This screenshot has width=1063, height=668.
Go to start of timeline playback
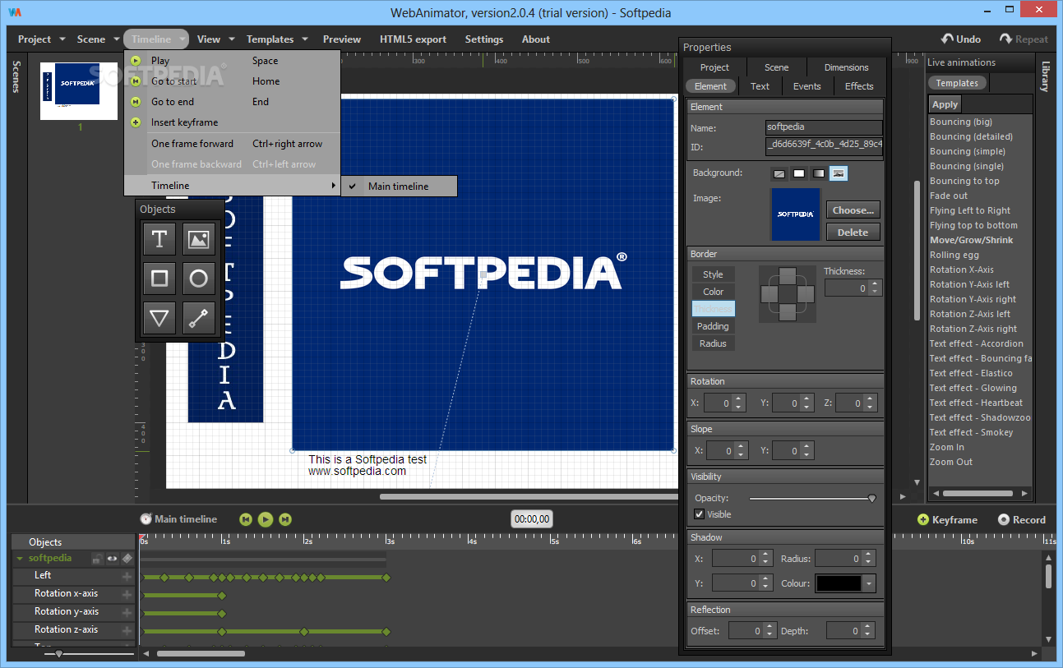point(245,519)
